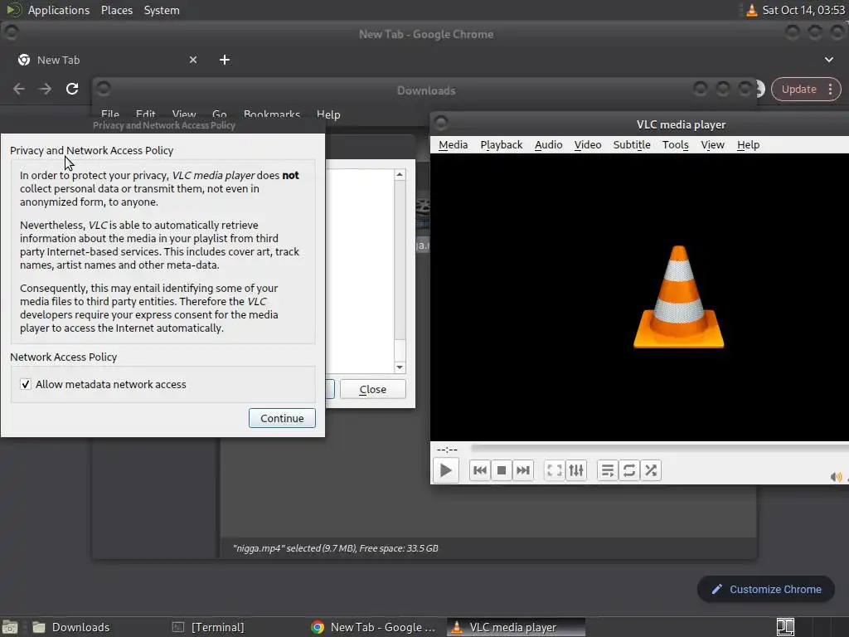Click the VLC seek progress bar
The width and height of the screenshot is (849, 637).
[x=659, y=448]
